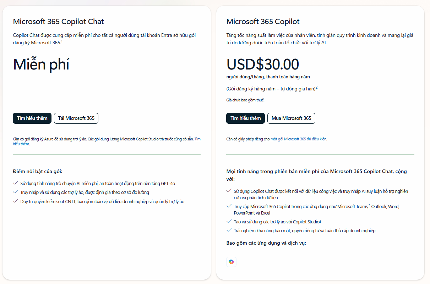Click the "Mua Microsoft 365" button
The image size is (430, 284).
tap(291, 118)
